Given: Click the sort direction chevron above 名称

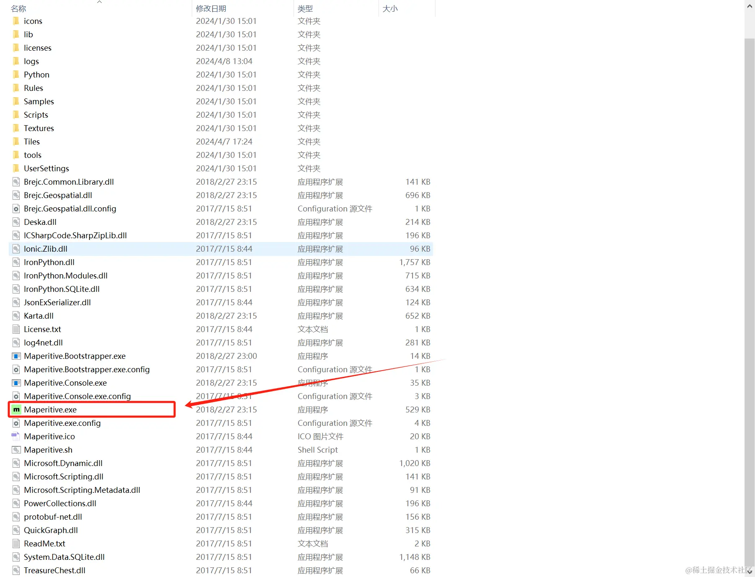Looking at the screenshot, I should (100, 2).
